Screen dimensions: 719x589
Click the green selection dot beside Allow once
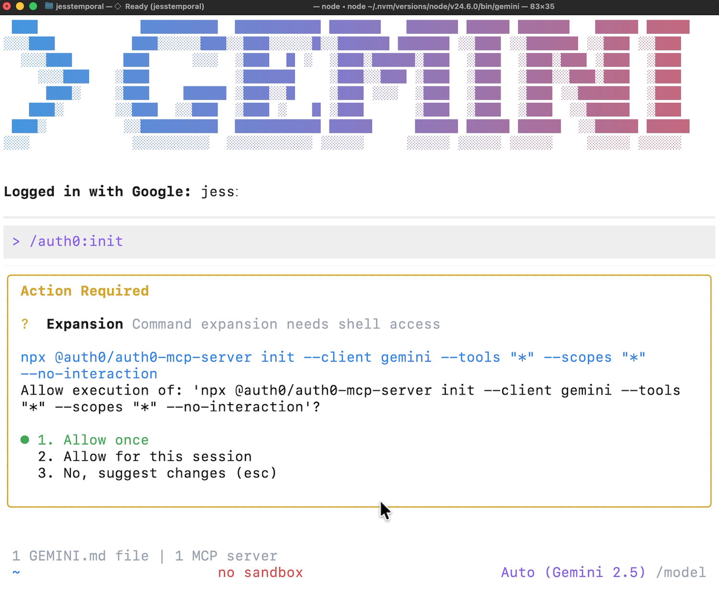pos(25,440)
